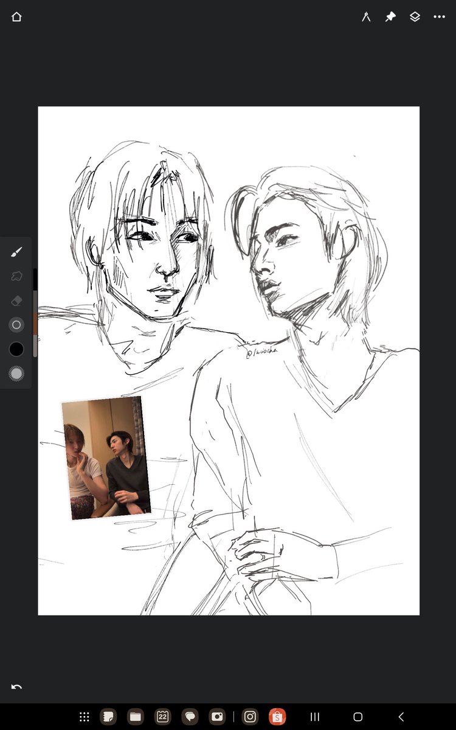
Task: Select the blend smudge tool
Action: pyautogui.click(x=16, y=276)
